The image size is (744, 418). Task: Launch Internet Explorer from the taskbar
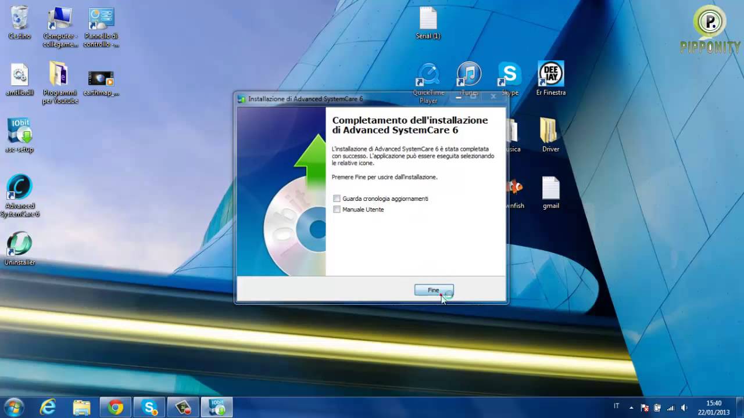[49, 408]
